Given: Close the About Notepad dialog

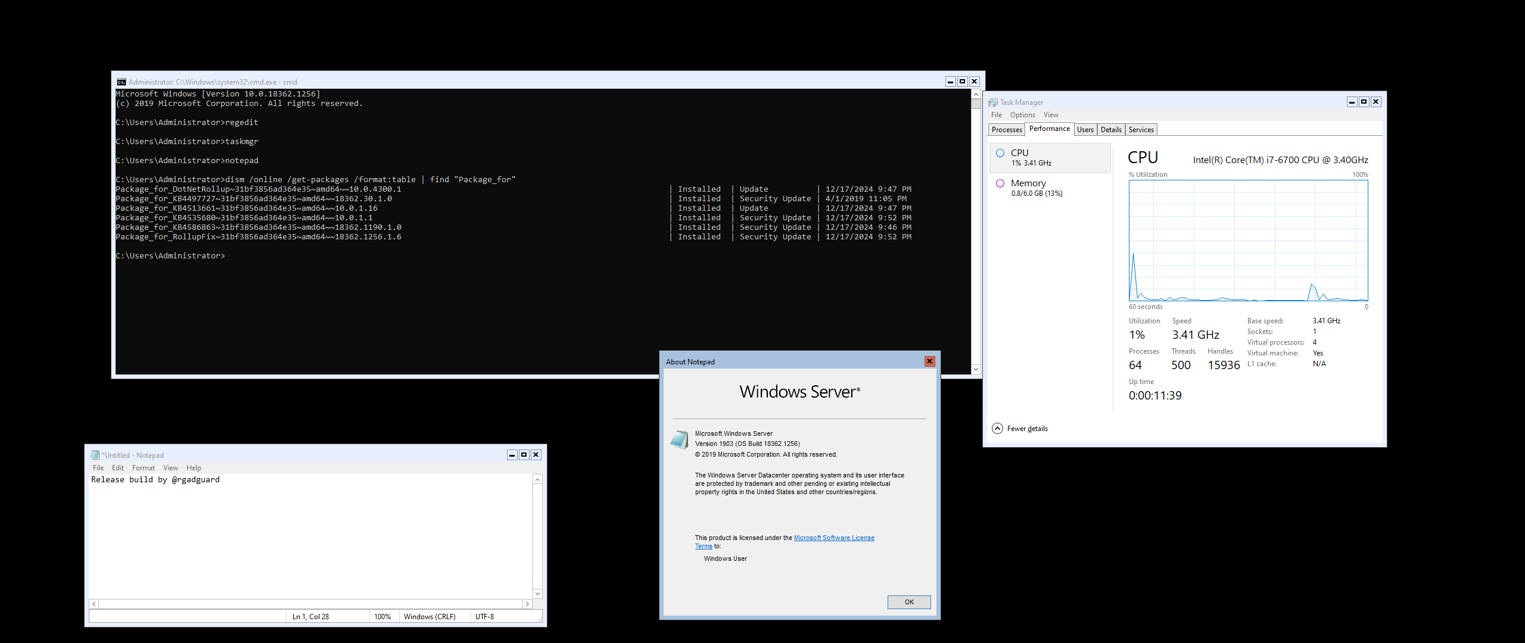Looking at the screenshot, I should click(929, 361).
